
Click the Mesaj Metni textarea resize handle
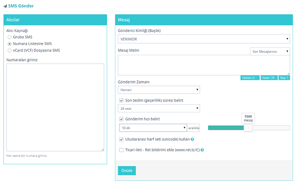(x=288, y=74)
